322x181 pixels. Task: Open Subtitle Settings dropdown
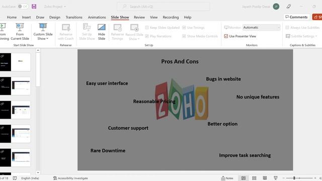(x=301, y=36)
